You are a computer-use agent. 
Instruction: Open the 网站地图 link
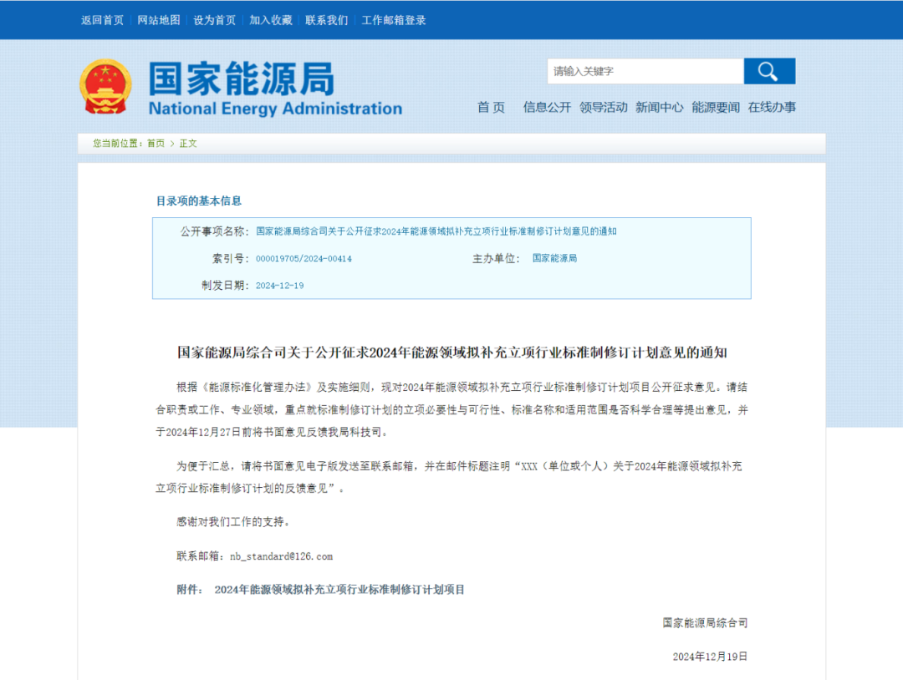click(x=159, y=20)
